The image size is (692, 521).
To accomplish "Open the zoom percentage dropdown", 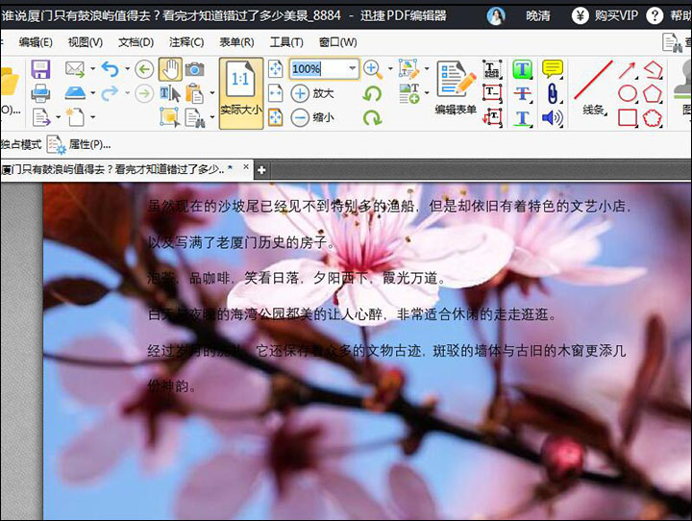I will (352, 68).
